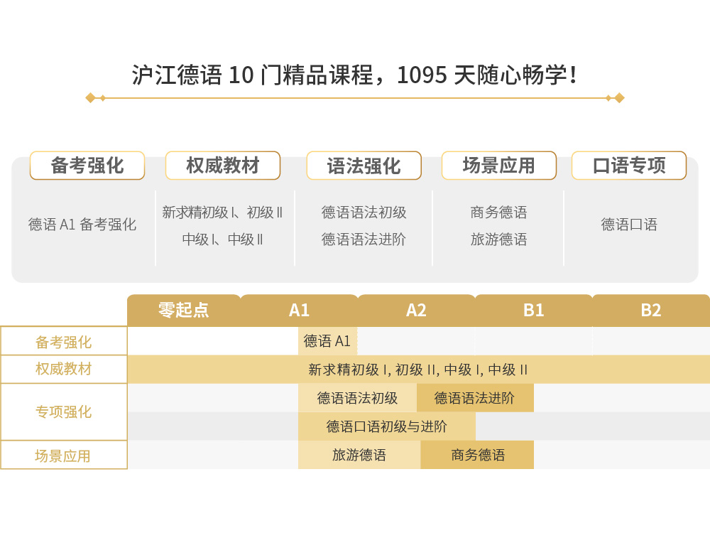Screen dimensions: 710x538
Task: Click the 德语口语 course in top panel
Action: (x=629, y=225)
